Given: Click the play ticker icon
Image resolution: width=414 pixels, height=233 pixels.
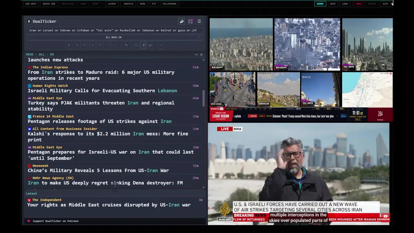Looking at the screenshot, I should tap(93, 45).
